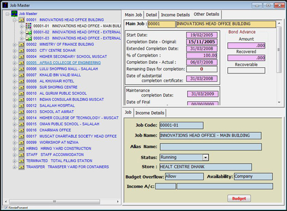Click the folder icon for 00008 Al Khuwair Hotel
This screenshot has width=287, height=211.
(22, 81)
